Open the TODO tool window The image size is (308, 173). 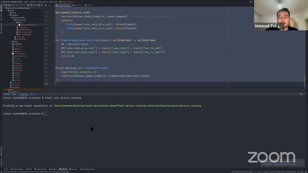[x=29, y=169]
